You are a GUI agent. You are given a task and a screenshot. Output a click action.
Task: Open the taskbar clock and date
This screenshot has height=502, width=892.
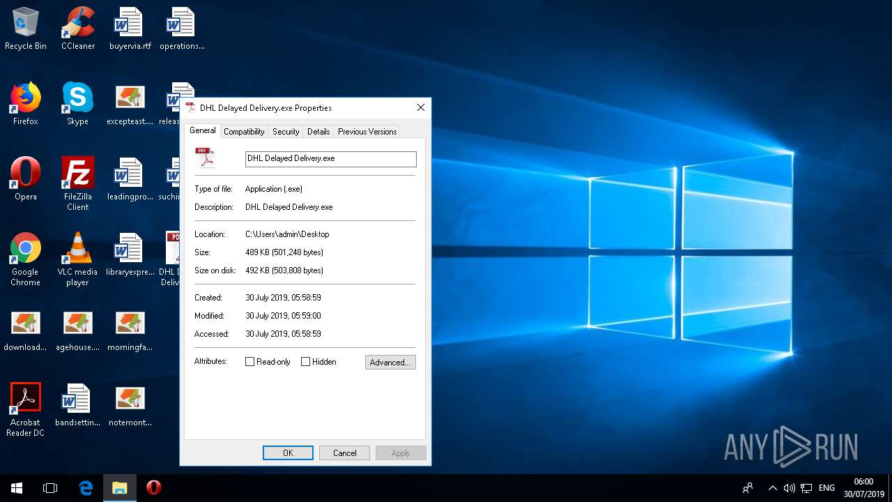863,488
